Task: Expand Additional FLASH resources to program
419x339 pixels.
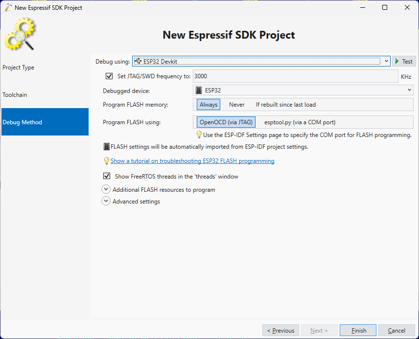Action: point(106,189)
